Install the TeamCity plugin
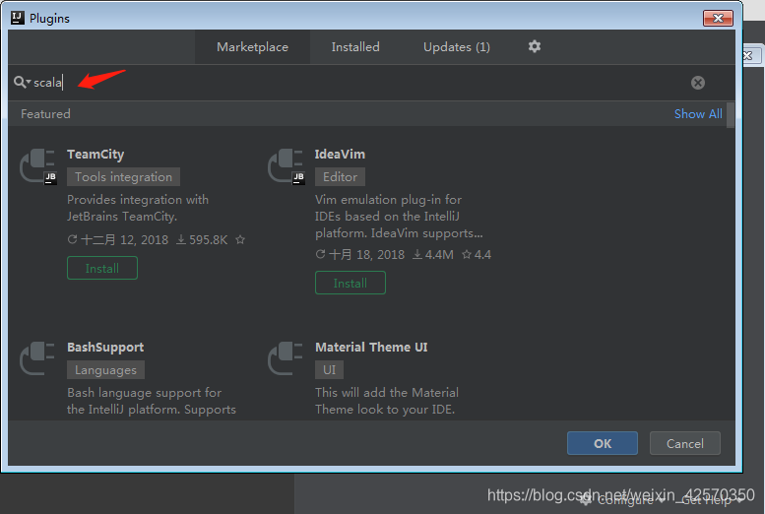The height and width of the screenshot is (514, 765). coord(102,268)
